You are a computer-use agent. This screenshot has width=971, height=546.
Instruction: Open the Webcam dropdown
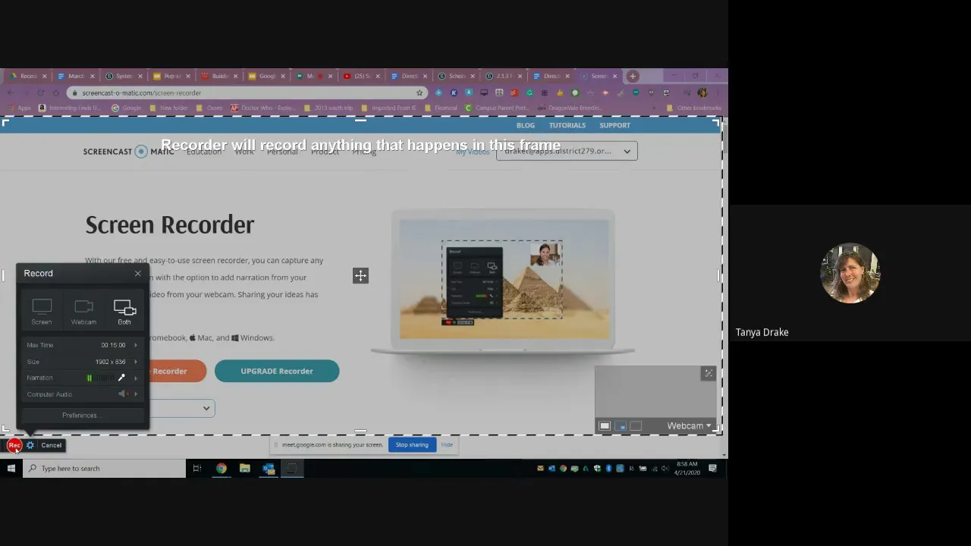coord(689,426)
